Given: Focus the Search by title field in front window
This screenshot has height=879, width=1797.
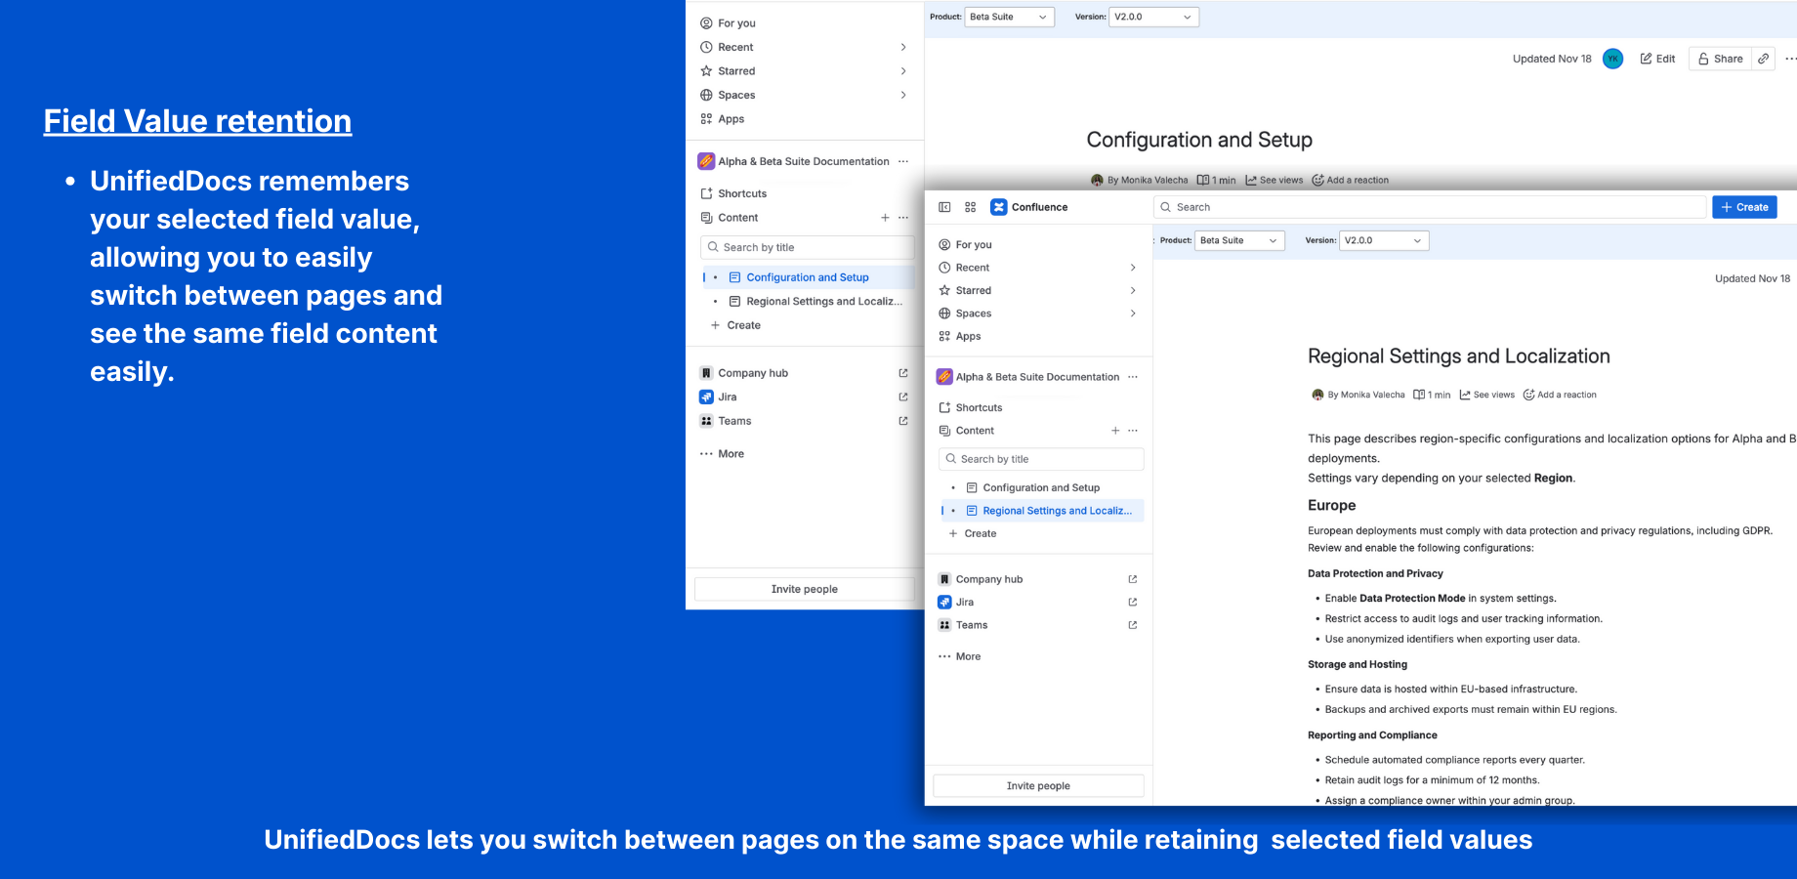Looking at the screenshot, I should (x=1041, y=459).
